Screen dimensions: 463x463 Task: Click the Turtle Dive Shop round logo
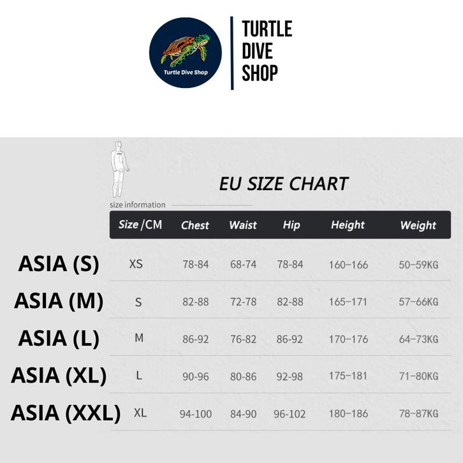[186, 53]
